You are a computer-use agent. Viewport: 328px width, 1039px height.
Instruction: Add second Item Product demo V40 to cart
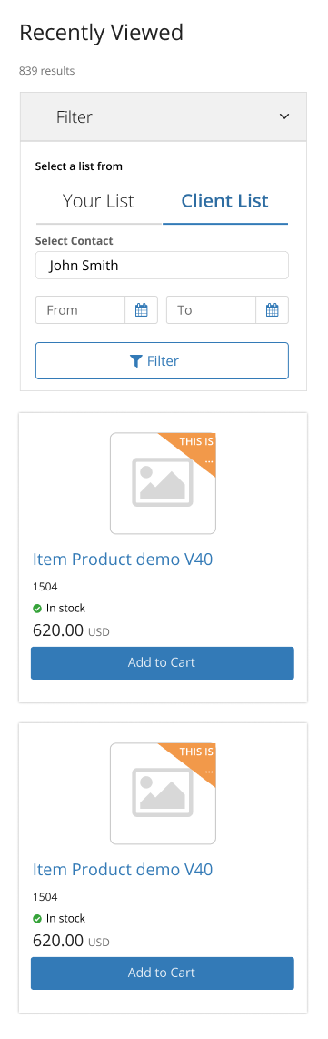coord(162,973)
